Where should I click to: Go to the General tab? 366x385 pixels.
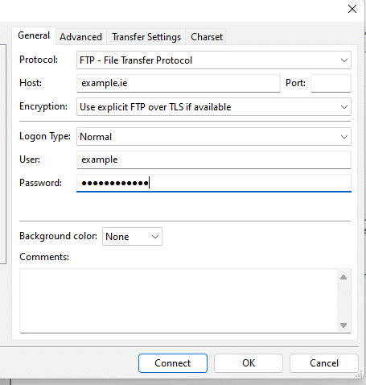[34, 35]
